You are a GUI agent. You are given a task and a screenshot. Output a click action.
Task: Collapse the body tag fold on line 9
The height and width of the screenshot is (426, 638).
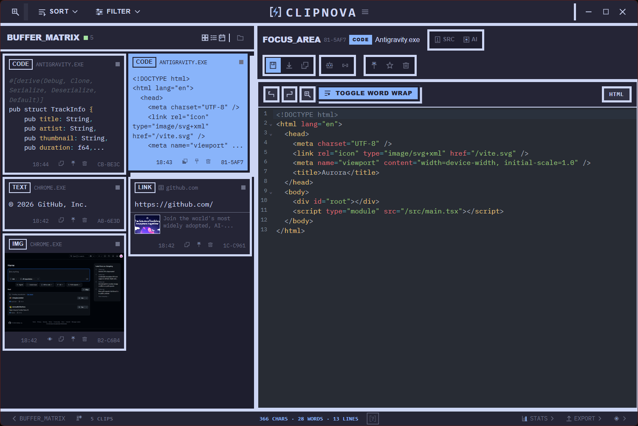[271, 193]
